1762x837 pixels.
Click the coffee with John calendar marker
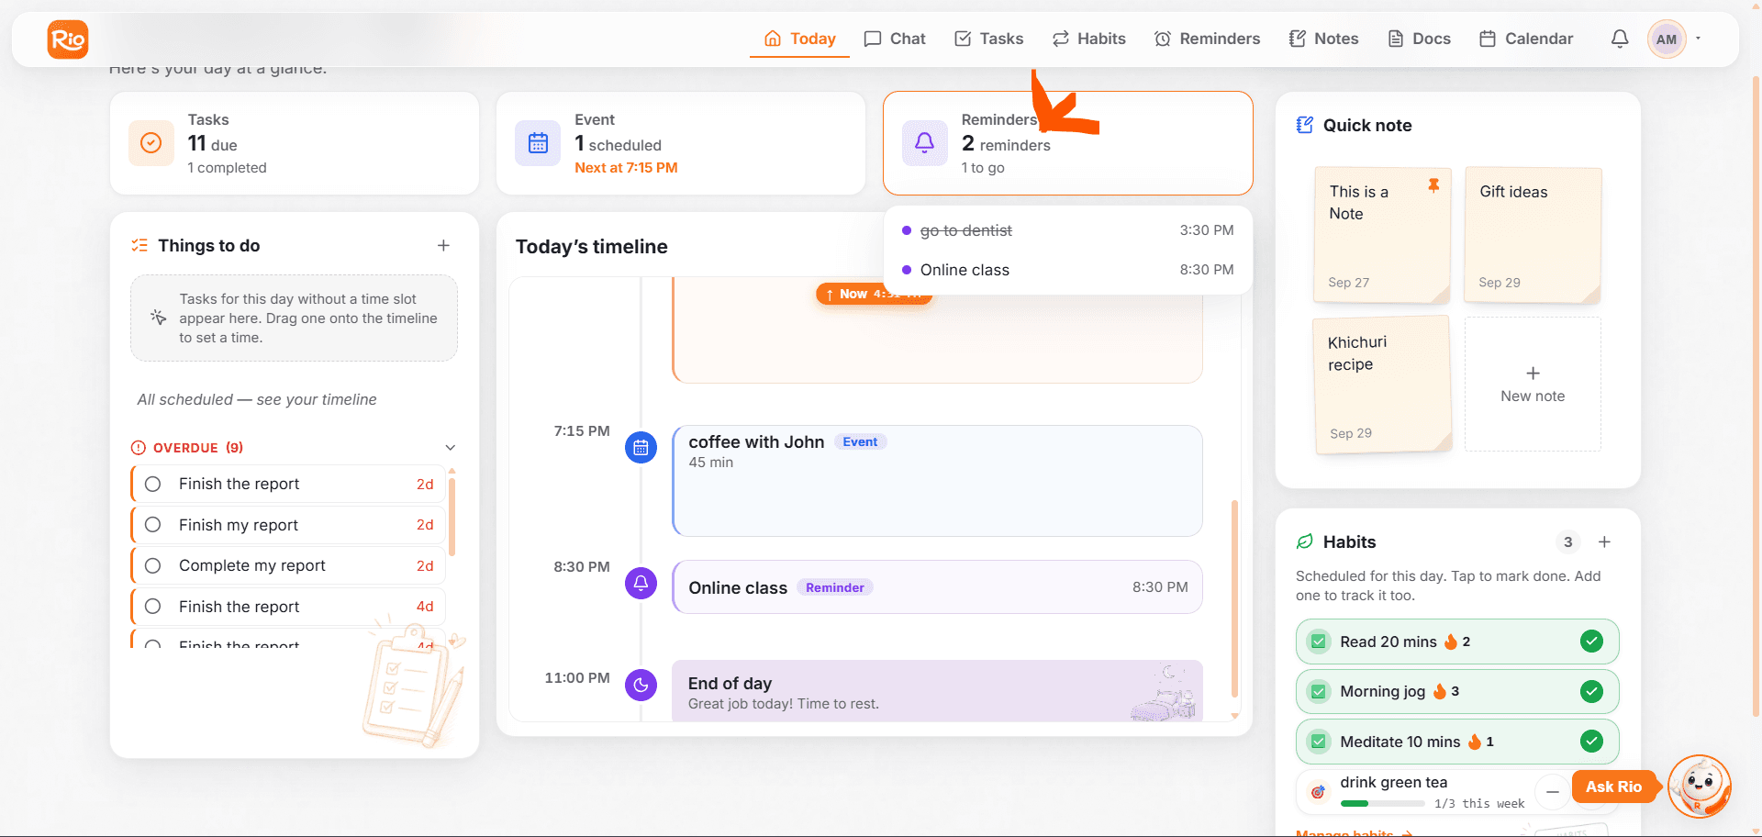point(641,448)
